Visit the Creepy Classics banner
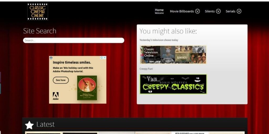The height and width of the screenshot is (134, 269). 173,84
